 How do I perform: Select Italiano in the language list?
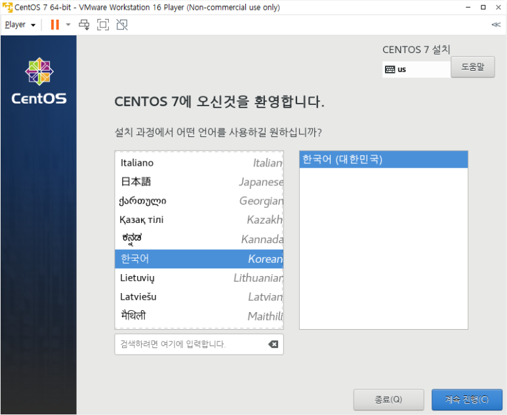(x=199, y=163)
